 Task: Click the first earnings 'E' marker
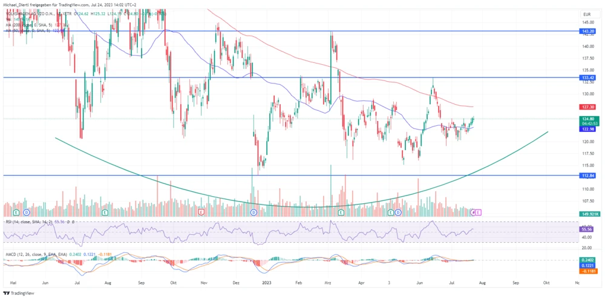(16, 212)
